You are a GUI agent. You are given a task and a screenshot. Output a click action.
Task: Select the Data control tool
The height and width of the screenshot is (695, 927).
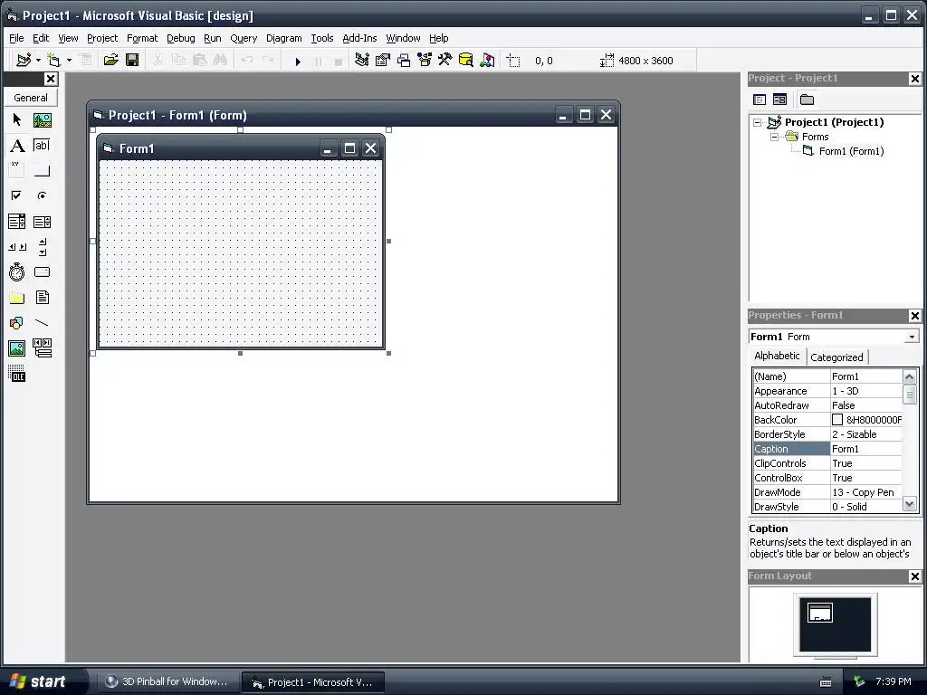pos(42,348)
